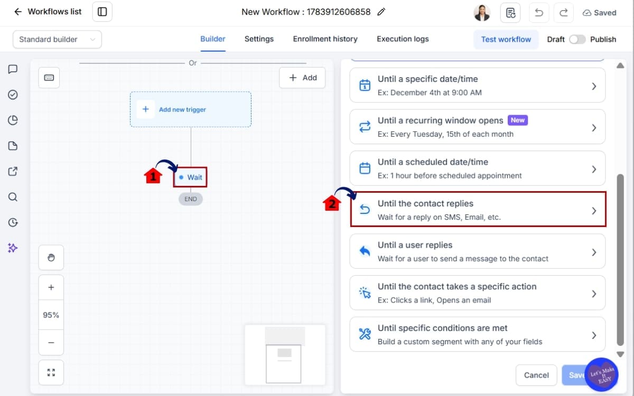Choose Until a user replies
The height and width of the screenshot is (396, 634).
[x=478, y=251]
